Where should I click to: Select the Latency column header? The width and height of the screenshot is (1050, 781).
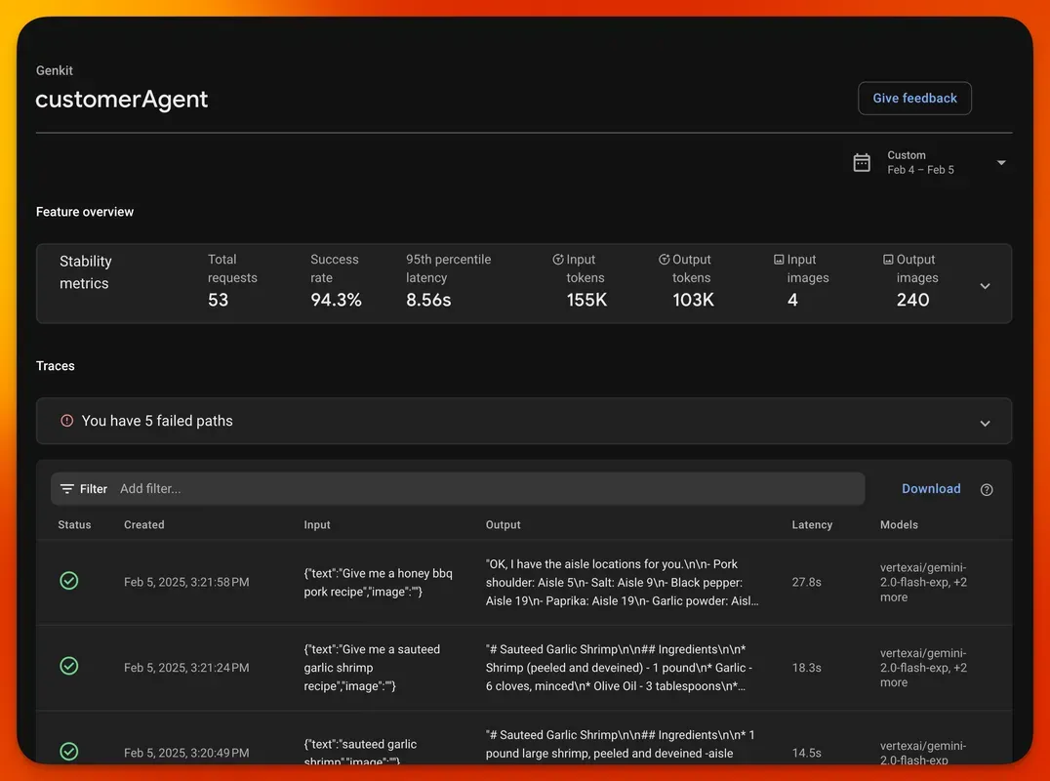(812, 524)
